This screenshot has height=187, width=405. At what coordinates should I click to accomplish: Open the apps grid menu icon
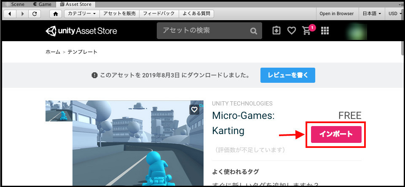(325, 31)
